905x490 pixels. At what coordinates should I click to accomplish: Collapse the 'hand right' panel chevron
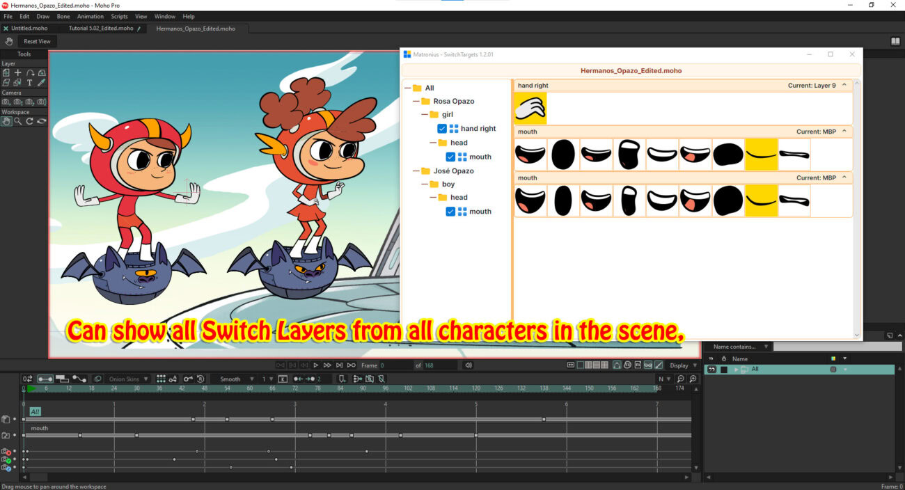[844, 86]
